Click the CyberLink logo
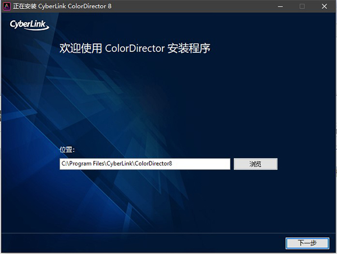Screen dimensions: 337x254 click(29, 25)
